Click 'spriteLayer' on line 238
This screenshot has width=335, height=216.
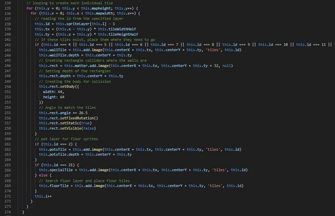point(78,24)
